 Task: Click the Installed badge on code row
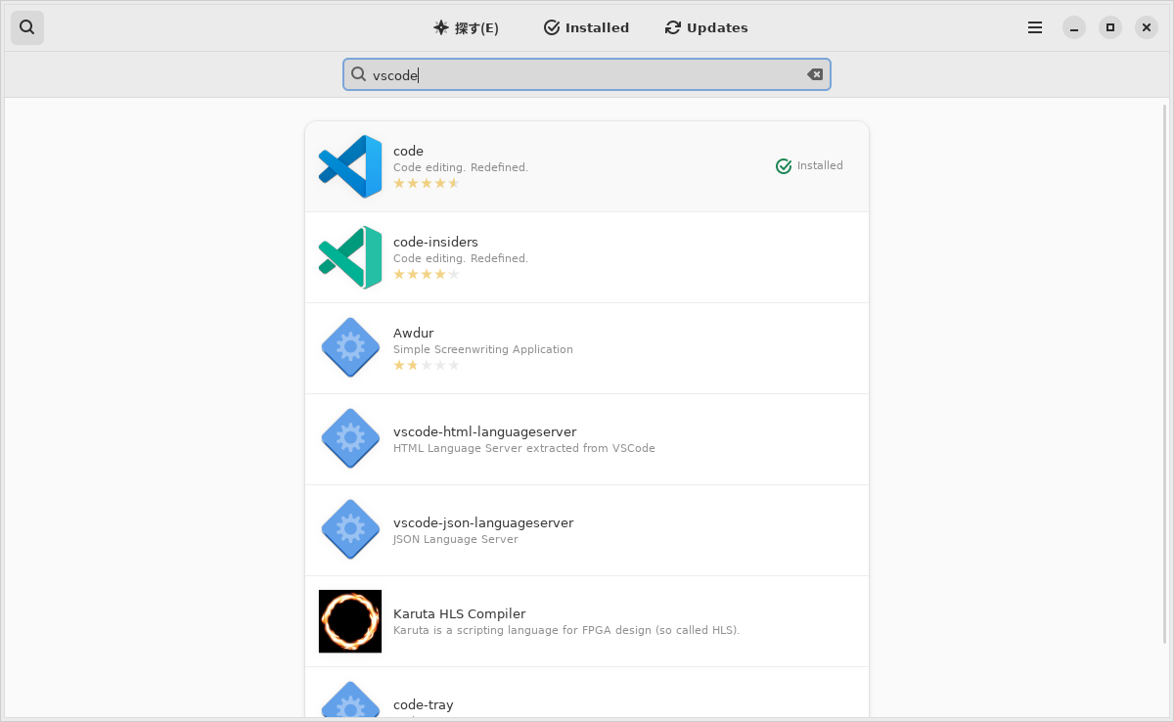[x=809, y=166]
